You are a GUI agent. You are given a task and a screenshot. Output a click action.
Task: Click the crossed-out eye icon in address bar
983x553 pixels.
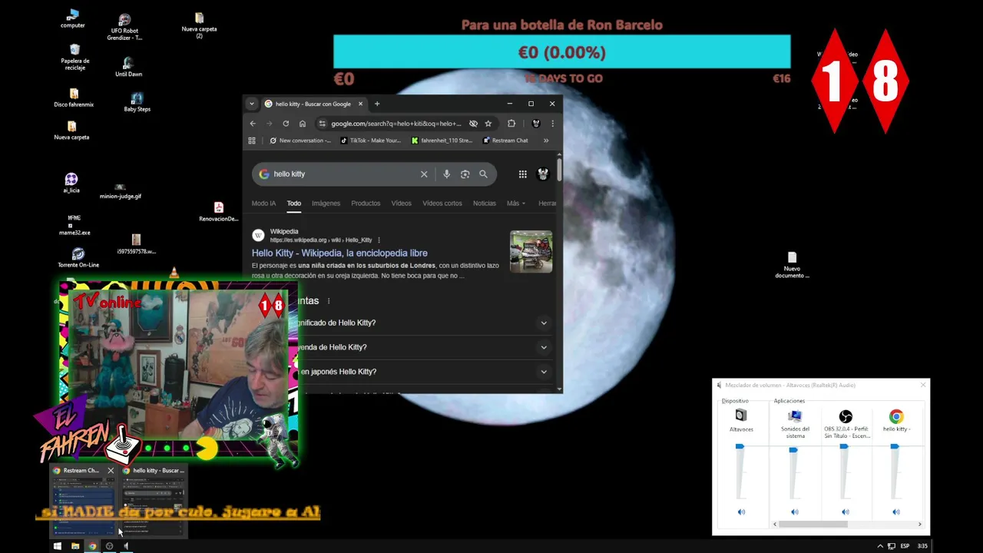click(473, 124)
